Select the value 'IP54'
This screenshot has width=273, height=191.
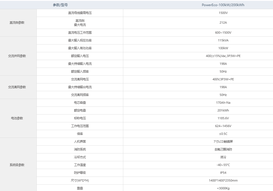223,173
